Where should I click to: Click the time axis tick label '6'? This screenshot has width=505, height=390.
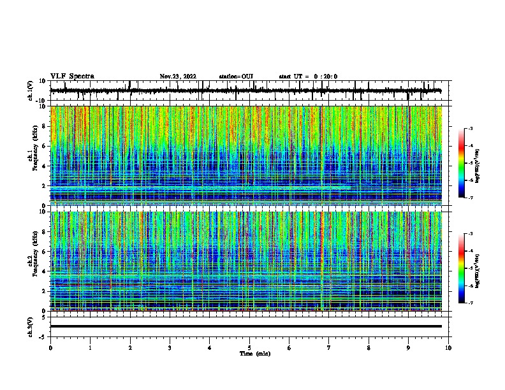[289, 348]
